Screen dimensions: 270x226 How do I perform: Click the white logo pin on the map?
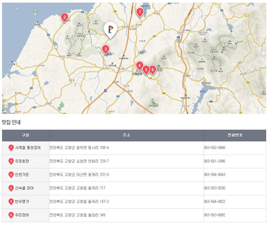110,29
